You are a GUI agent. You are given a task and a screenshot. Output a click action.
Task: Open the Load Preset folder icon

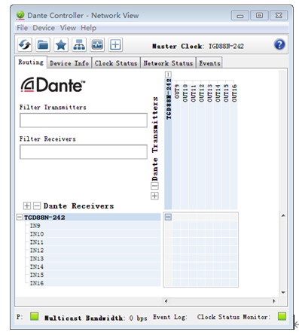coord(43,44)
